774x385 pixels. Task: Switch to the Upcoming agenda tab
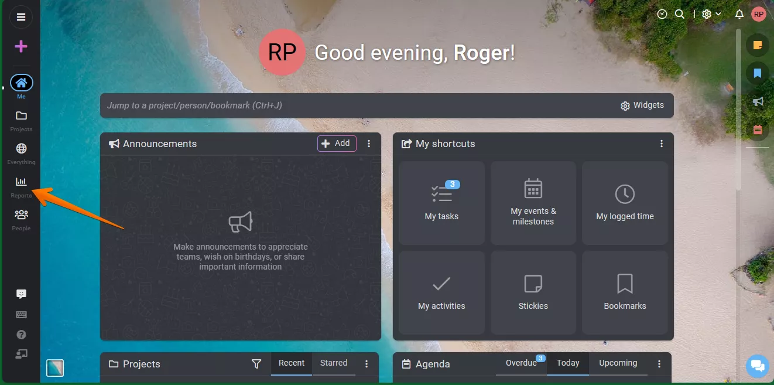618,363
